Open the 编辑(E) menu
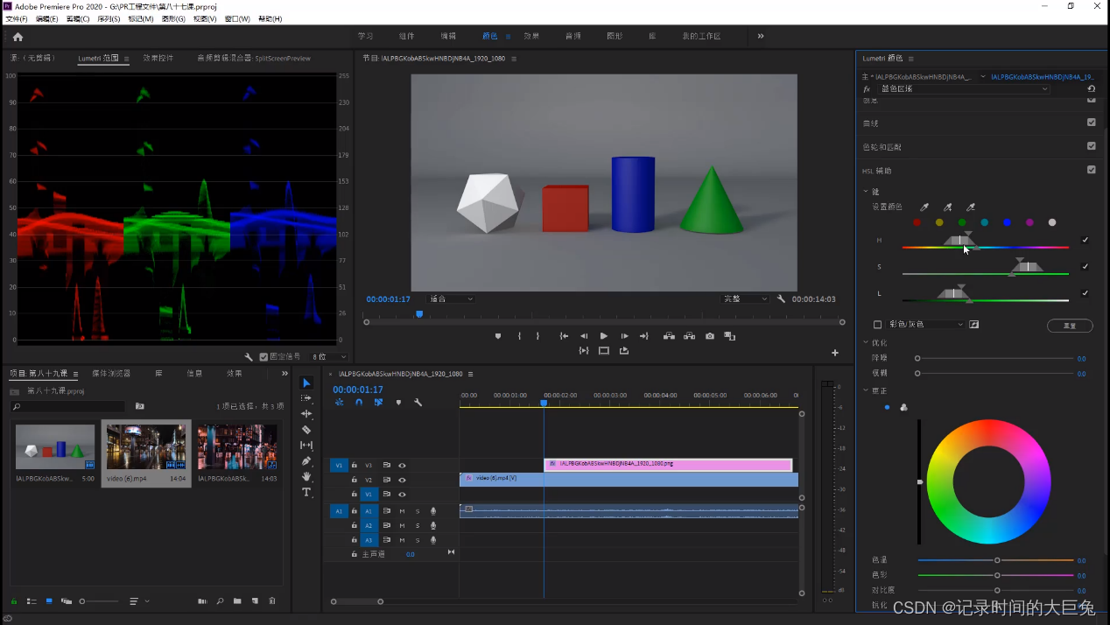Viewport: 1110px width, 625px height. click(x=46, y=18)
